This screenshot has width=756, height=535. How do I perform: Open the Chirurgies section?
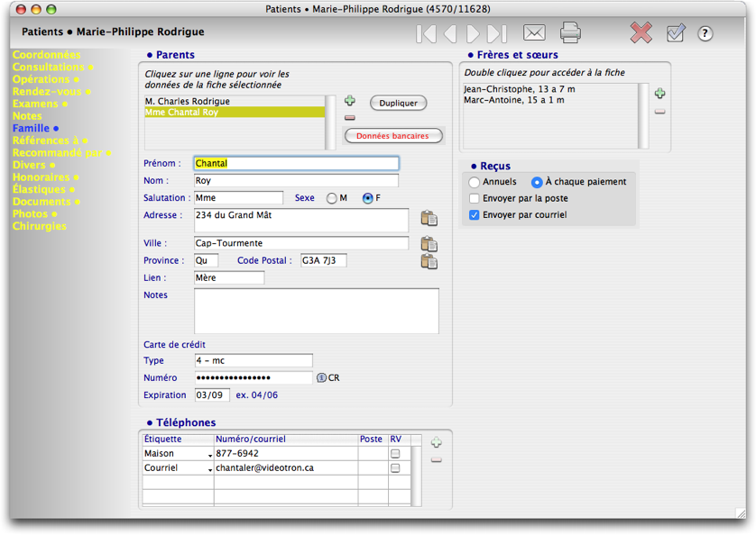click(40, 226)
